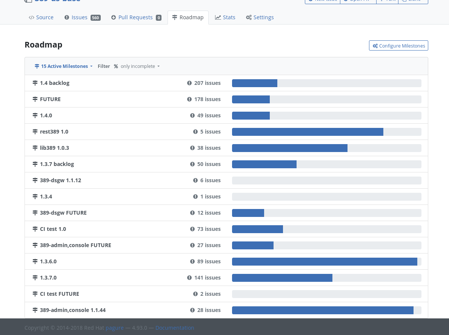
Task: Click the gears icon on Configure Milestones
Action: pos(375,46)
